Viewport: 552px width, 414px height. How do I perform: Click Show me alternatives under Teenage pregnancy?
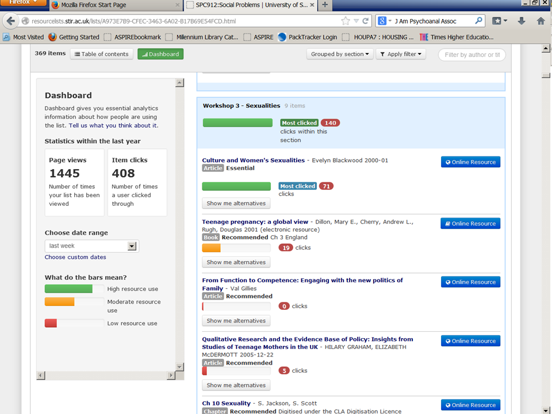pyautogui.click(x=236, y=262)
